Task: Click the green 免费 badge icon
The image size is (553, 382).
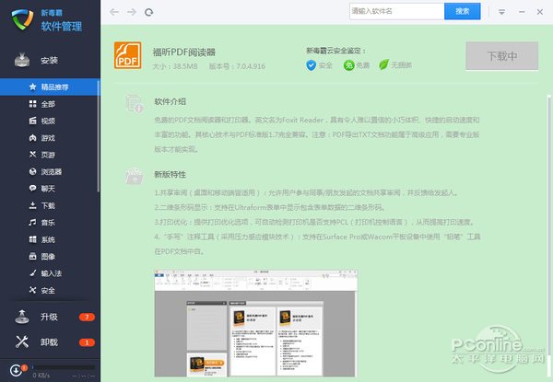Action: click(x=337, y=64)
